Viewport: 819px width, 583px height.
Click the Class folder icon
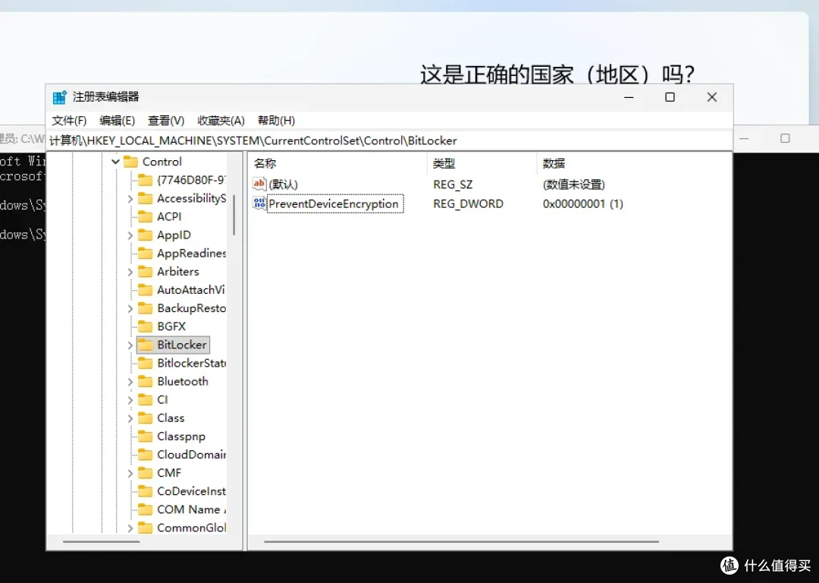[x=145, y=418]
